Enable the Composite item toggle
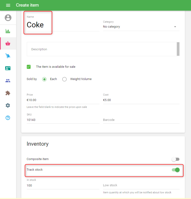 [175, 159]
